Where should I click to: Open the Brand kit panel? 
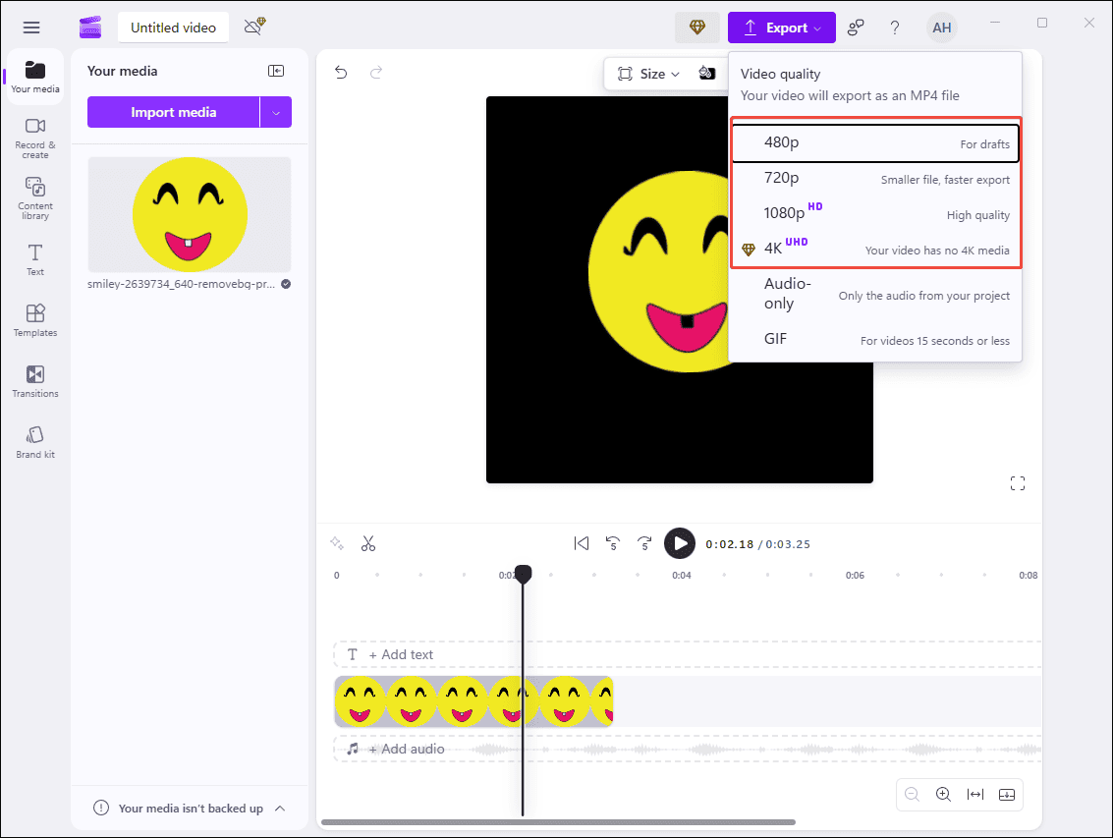pyautogui.click(x=34, y=440)
